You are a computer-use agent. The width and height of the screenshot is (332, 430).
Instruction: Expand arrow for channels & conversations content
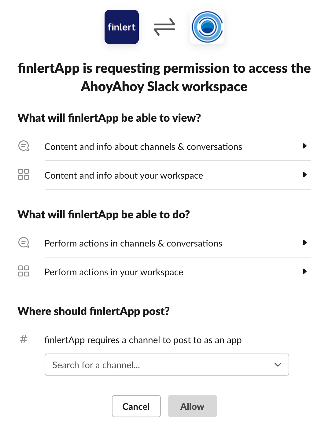pyautogui.click(x=304, y=146)
